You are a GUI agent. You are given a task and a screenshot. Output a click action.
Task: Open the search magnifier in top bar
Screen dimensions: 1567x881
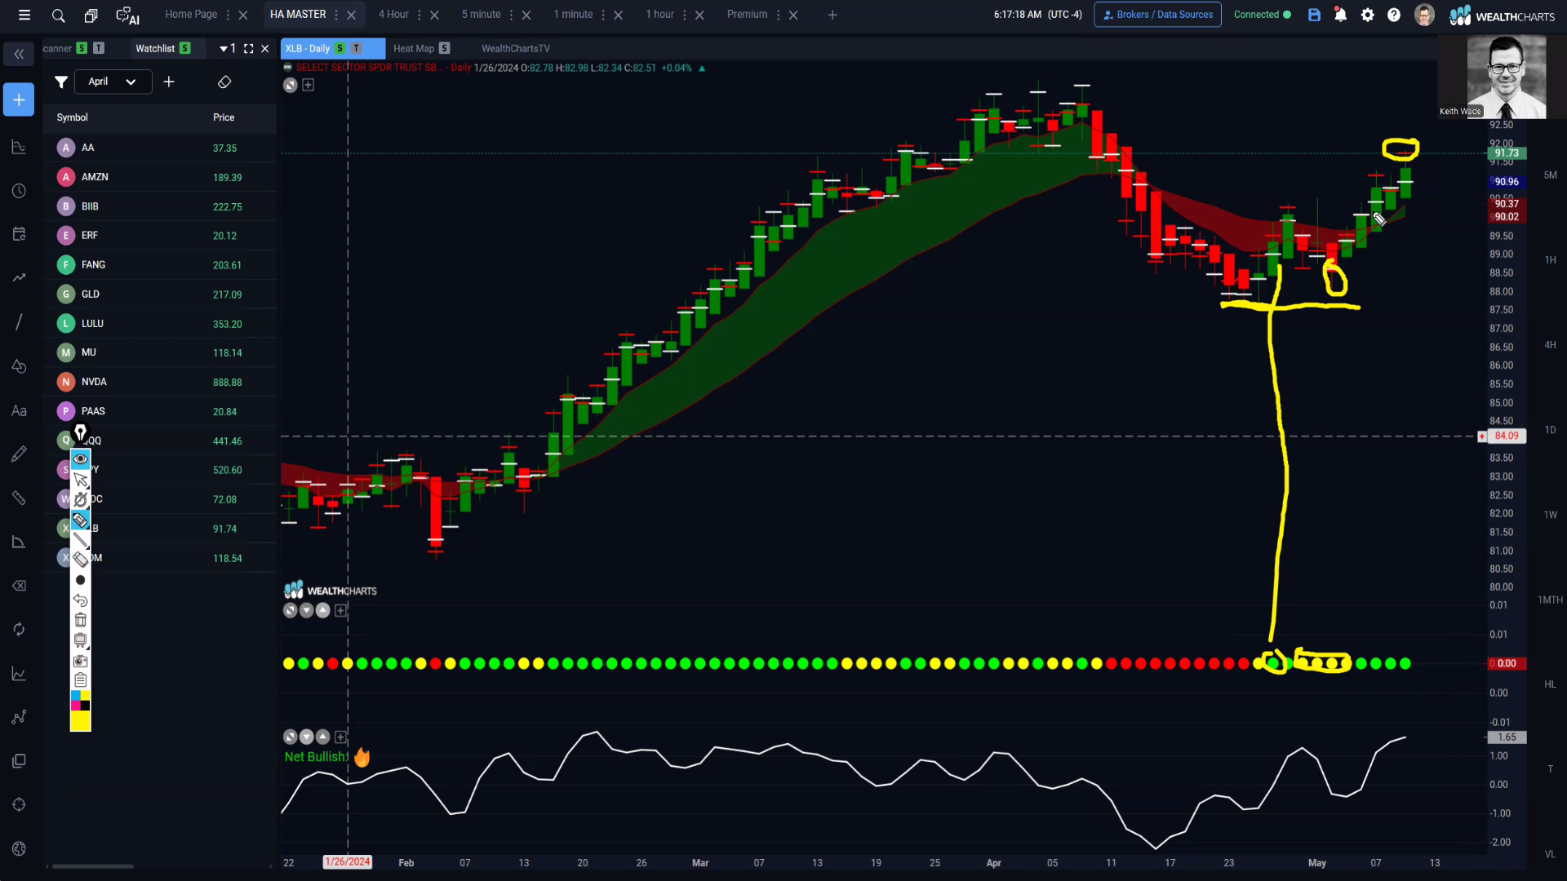58,15
